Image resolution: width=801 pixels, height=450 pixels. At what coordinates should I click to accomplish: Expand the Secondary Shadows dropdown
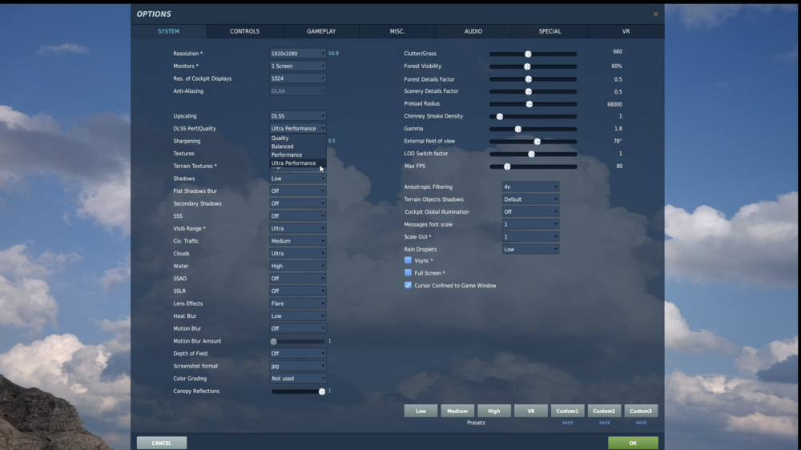[298, 203]
